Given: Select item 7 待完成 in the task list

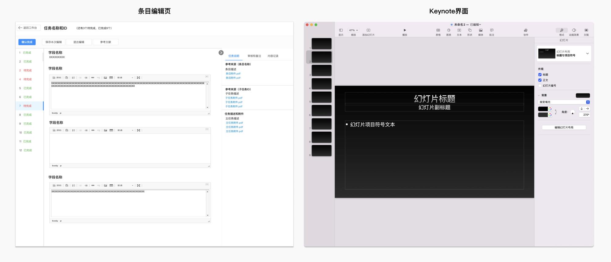Looking at the screenshot, I should tap(30, 106).
